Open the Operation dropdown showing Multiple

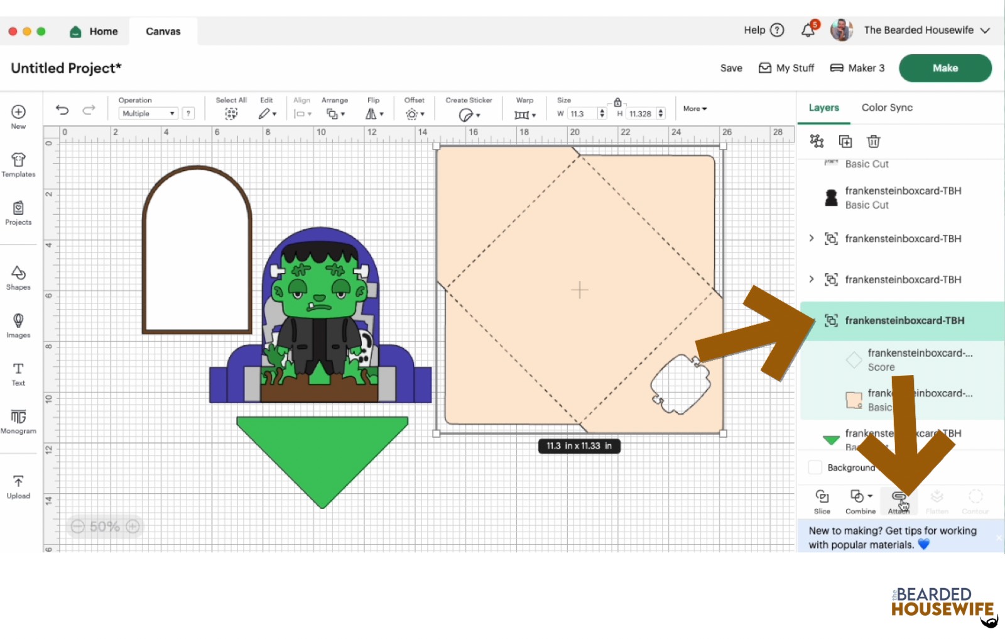(148, 113)
